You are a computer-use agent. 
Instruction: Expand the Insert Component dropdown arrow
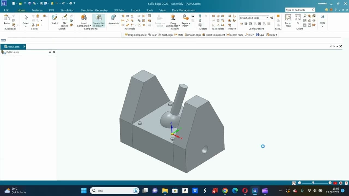pyautogui.click(x=91, y=26)
